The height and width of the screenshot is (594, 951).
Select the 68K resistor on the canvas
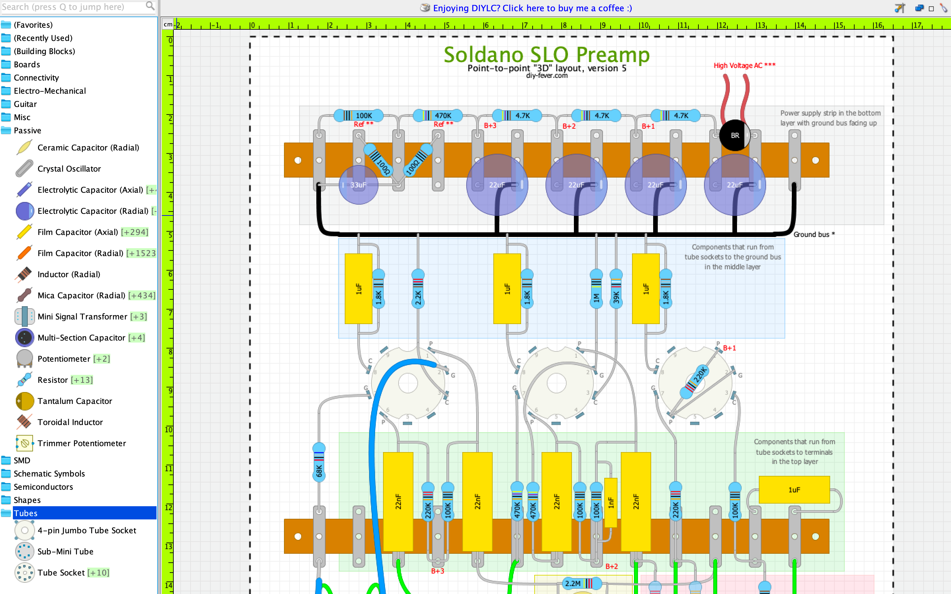[319, 462]
